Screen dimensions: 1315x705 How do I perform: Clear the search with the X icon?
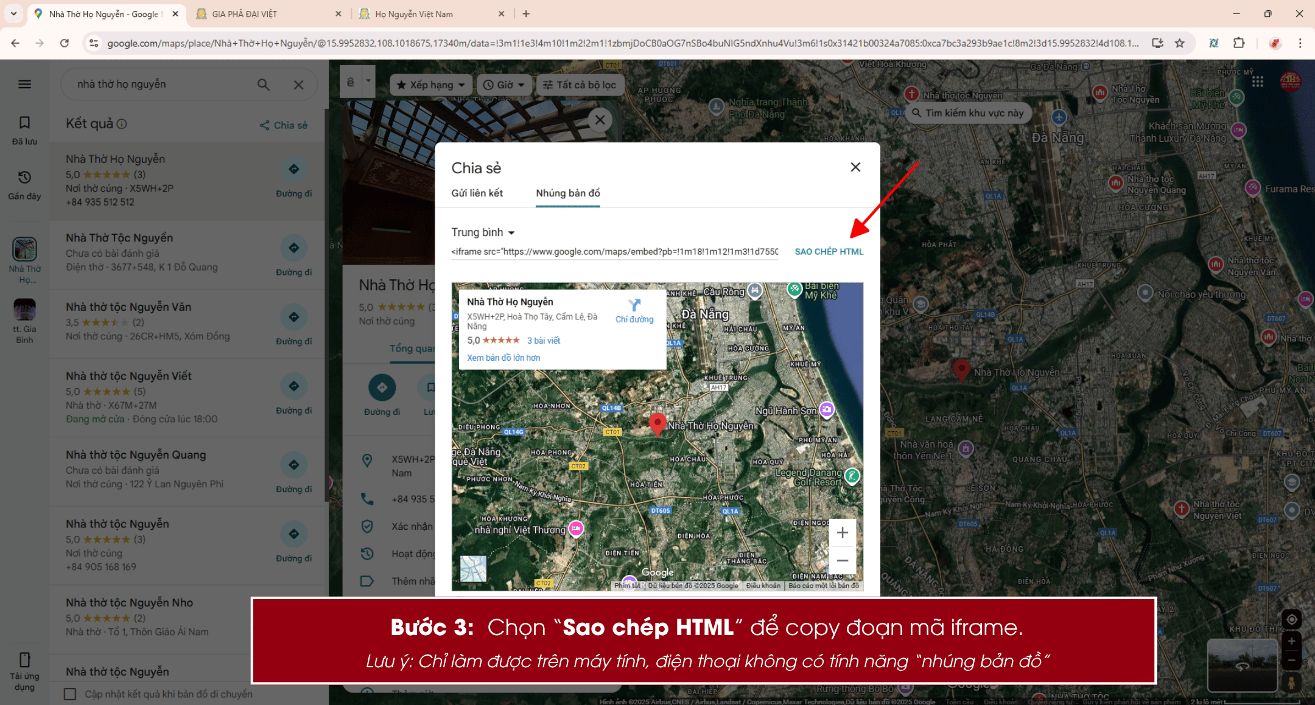click(x=299, y=85)
